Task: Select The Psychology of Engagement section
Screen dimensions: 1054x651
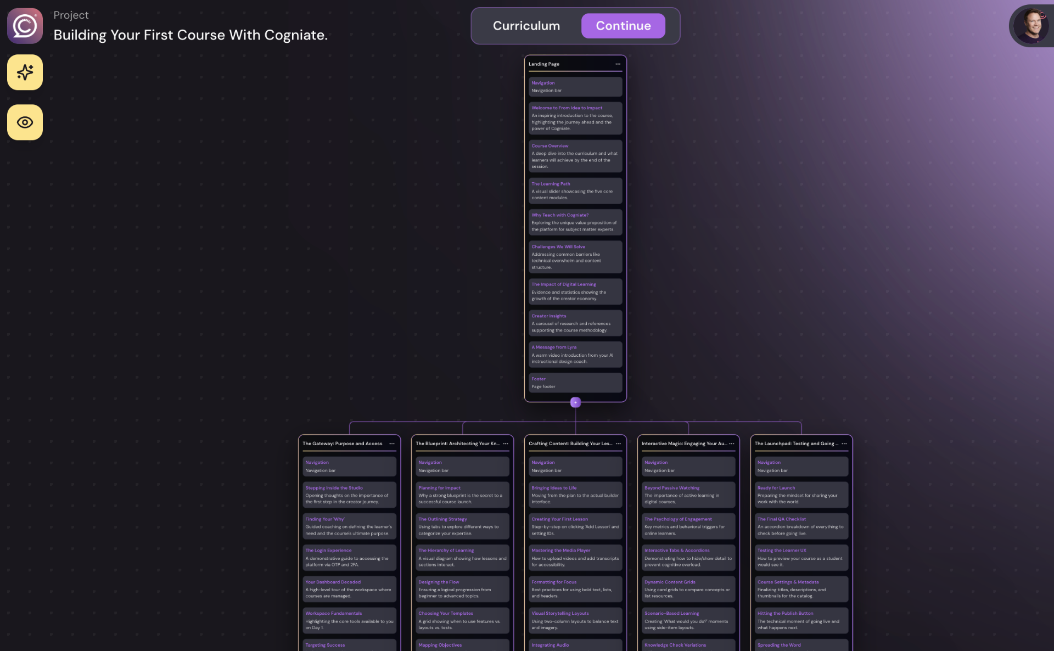Action: point(688,526)
